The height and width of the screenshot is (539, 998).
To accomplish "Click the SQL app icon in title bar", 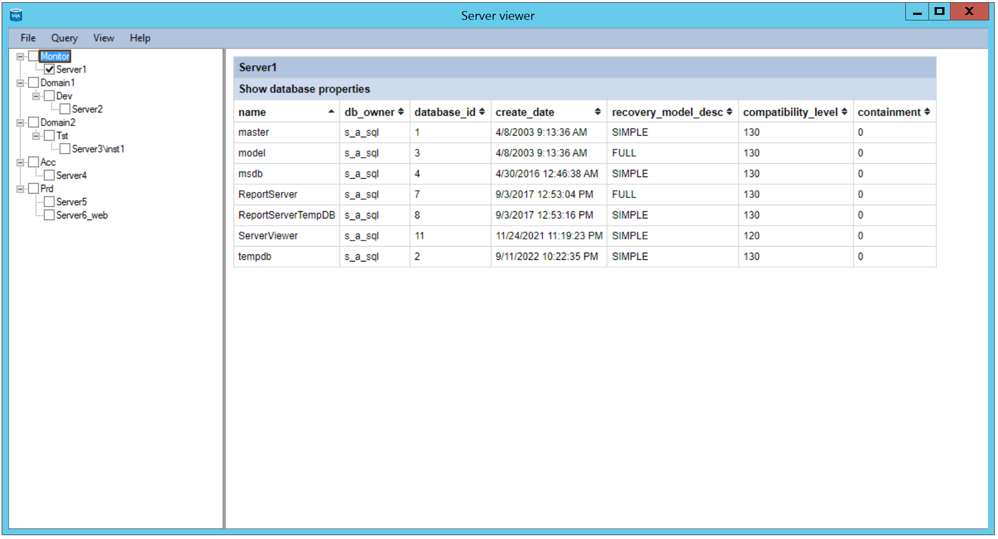I will coord(16,15).
